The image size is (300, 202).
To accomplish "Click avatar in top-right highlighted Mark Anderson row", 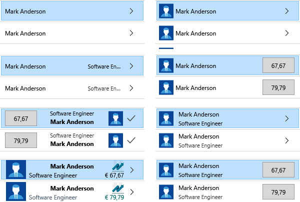I will (x=166, y=11).
